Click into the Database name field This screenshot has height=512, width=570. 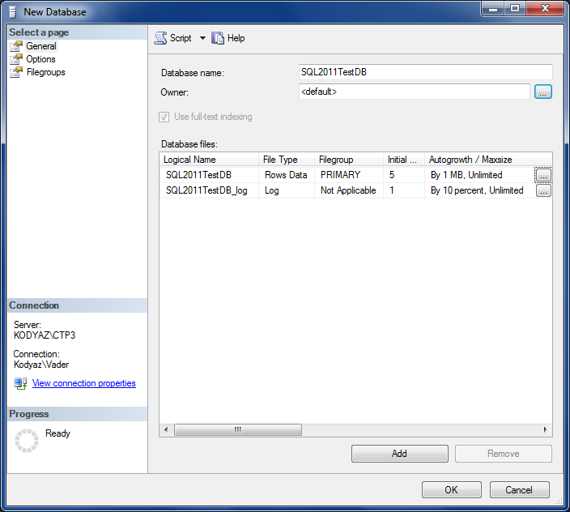point(425,72)
